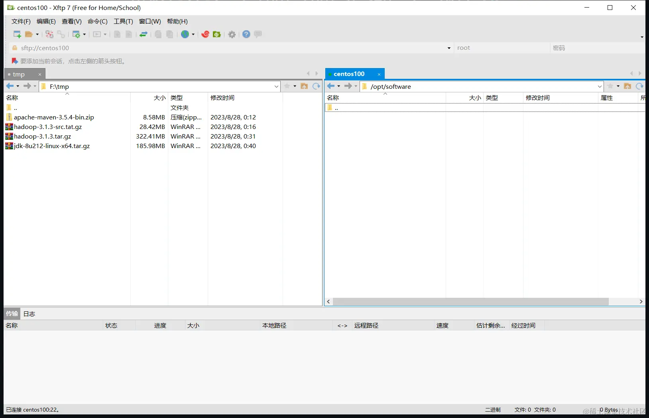This screenshot has height=418, width=649.
Task: Open the 窗口(W) menu
Action: coord(150,21)
